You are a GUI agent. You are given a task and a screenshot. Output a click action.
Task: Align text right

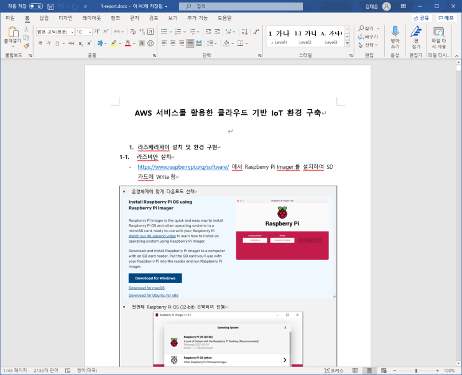point(182,43)
